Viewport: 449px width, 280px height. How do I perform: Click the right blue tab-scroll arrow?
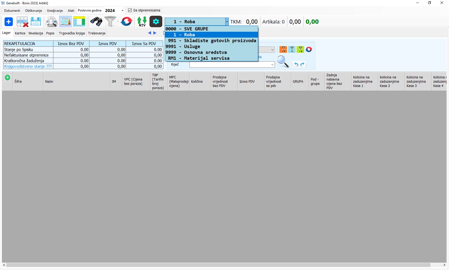coord(155,33)
